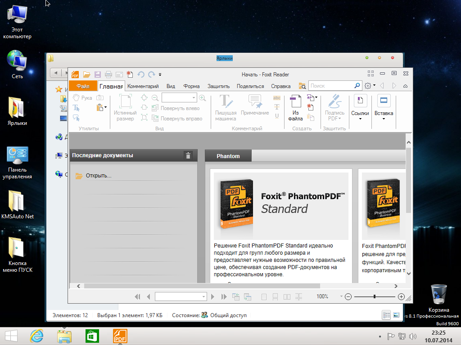Viewport: 461px width, 345px height.
Task: Open the 'Файл' menu
Action: 83,86
